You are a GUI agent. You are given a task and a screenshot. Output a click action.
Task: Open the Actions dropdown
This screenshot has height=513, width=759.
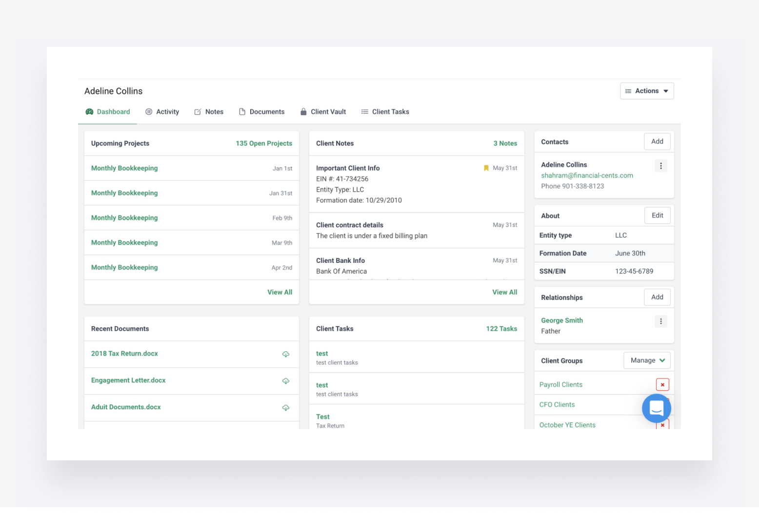click(x=647, y=91)
